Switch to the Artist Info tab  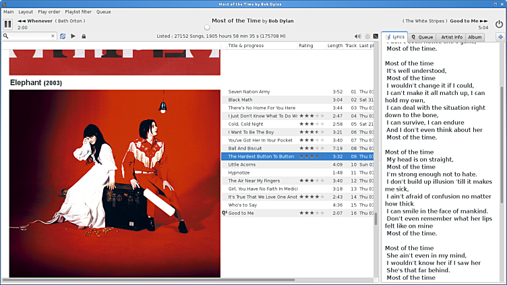451,37
